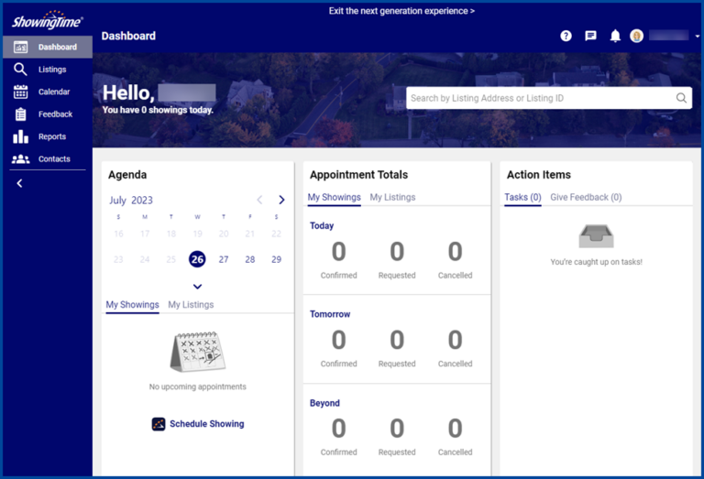Open the notifications bell icon

tap(615, 36)
